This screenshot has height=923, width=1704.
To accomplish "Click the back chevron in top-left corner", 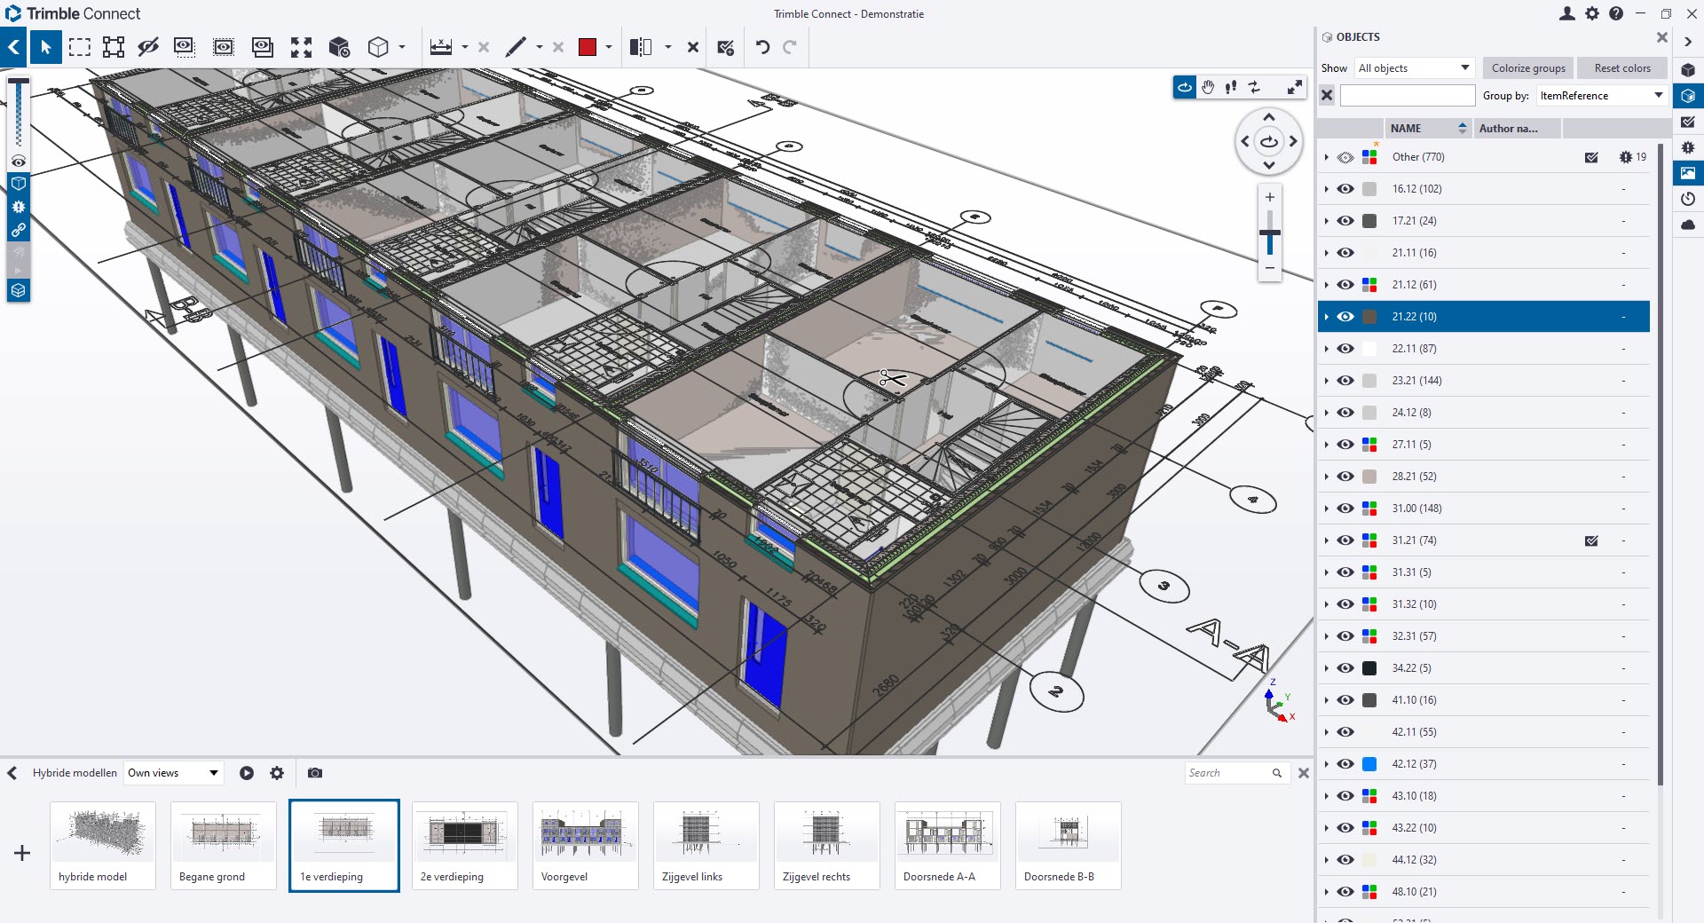I will (x=13, y=47).
